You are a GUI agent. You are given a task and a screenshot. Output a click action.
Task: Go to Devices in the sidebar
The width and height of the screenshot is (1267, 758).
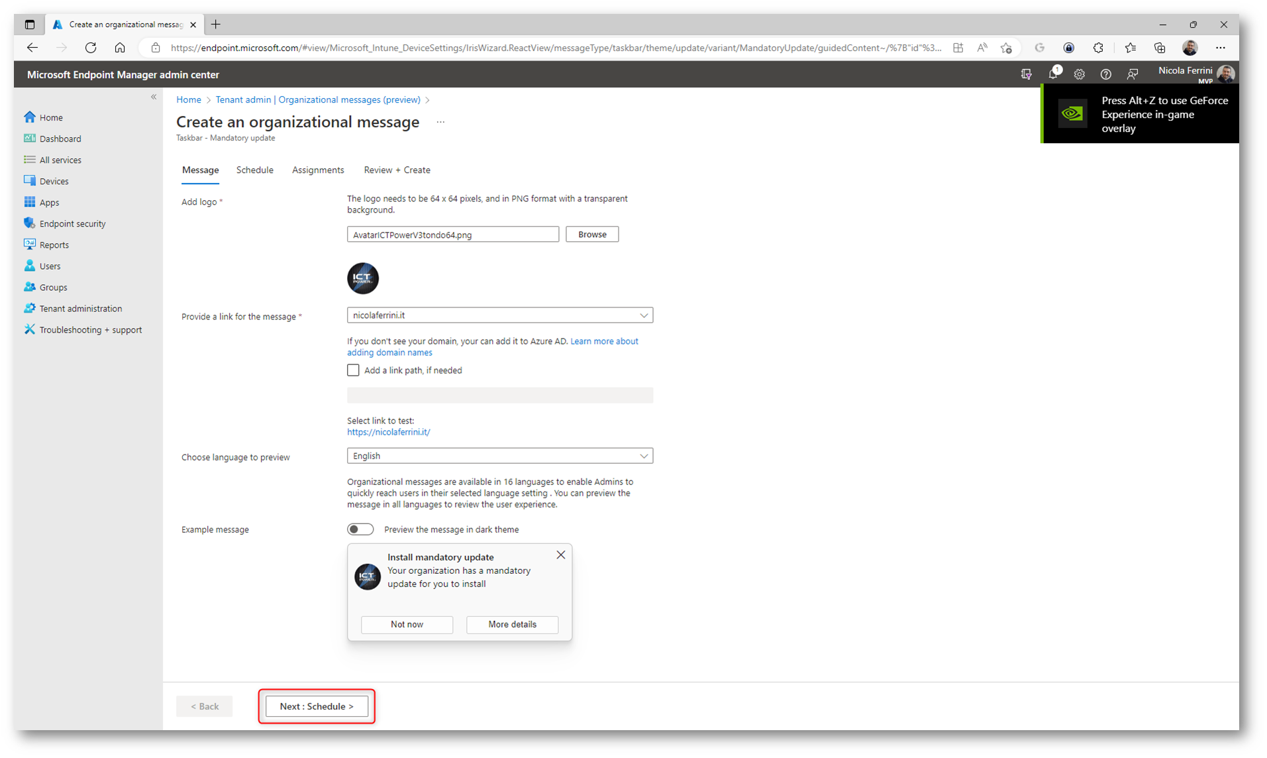(x=46, y=181)
